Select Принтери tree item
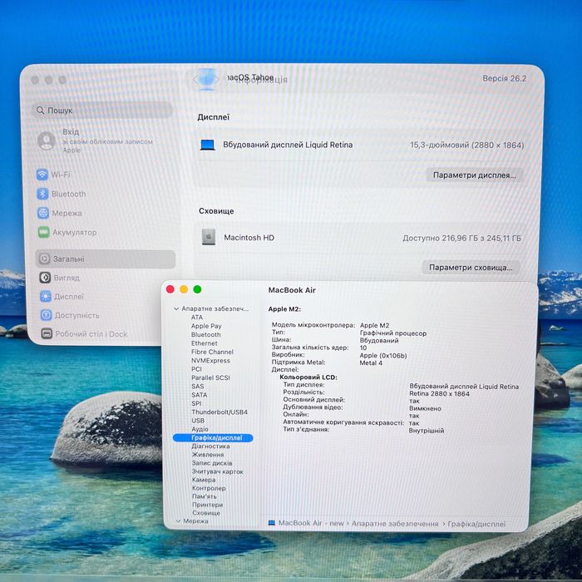Image resolution: width=582 pixels, height=582 pixels. coord(208,505)
